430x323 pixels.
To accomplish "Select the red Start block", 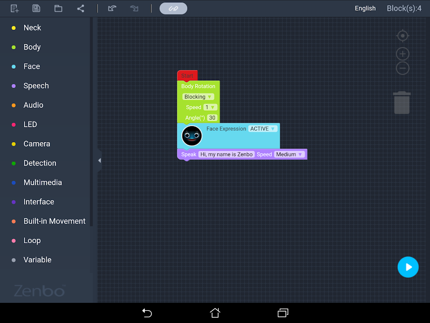I will [187, 76].
